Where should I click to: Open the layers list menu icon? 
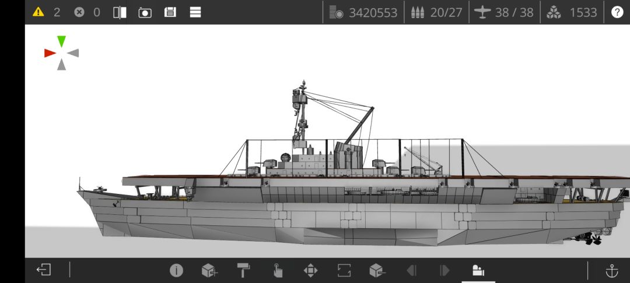(x=195, y=12)
